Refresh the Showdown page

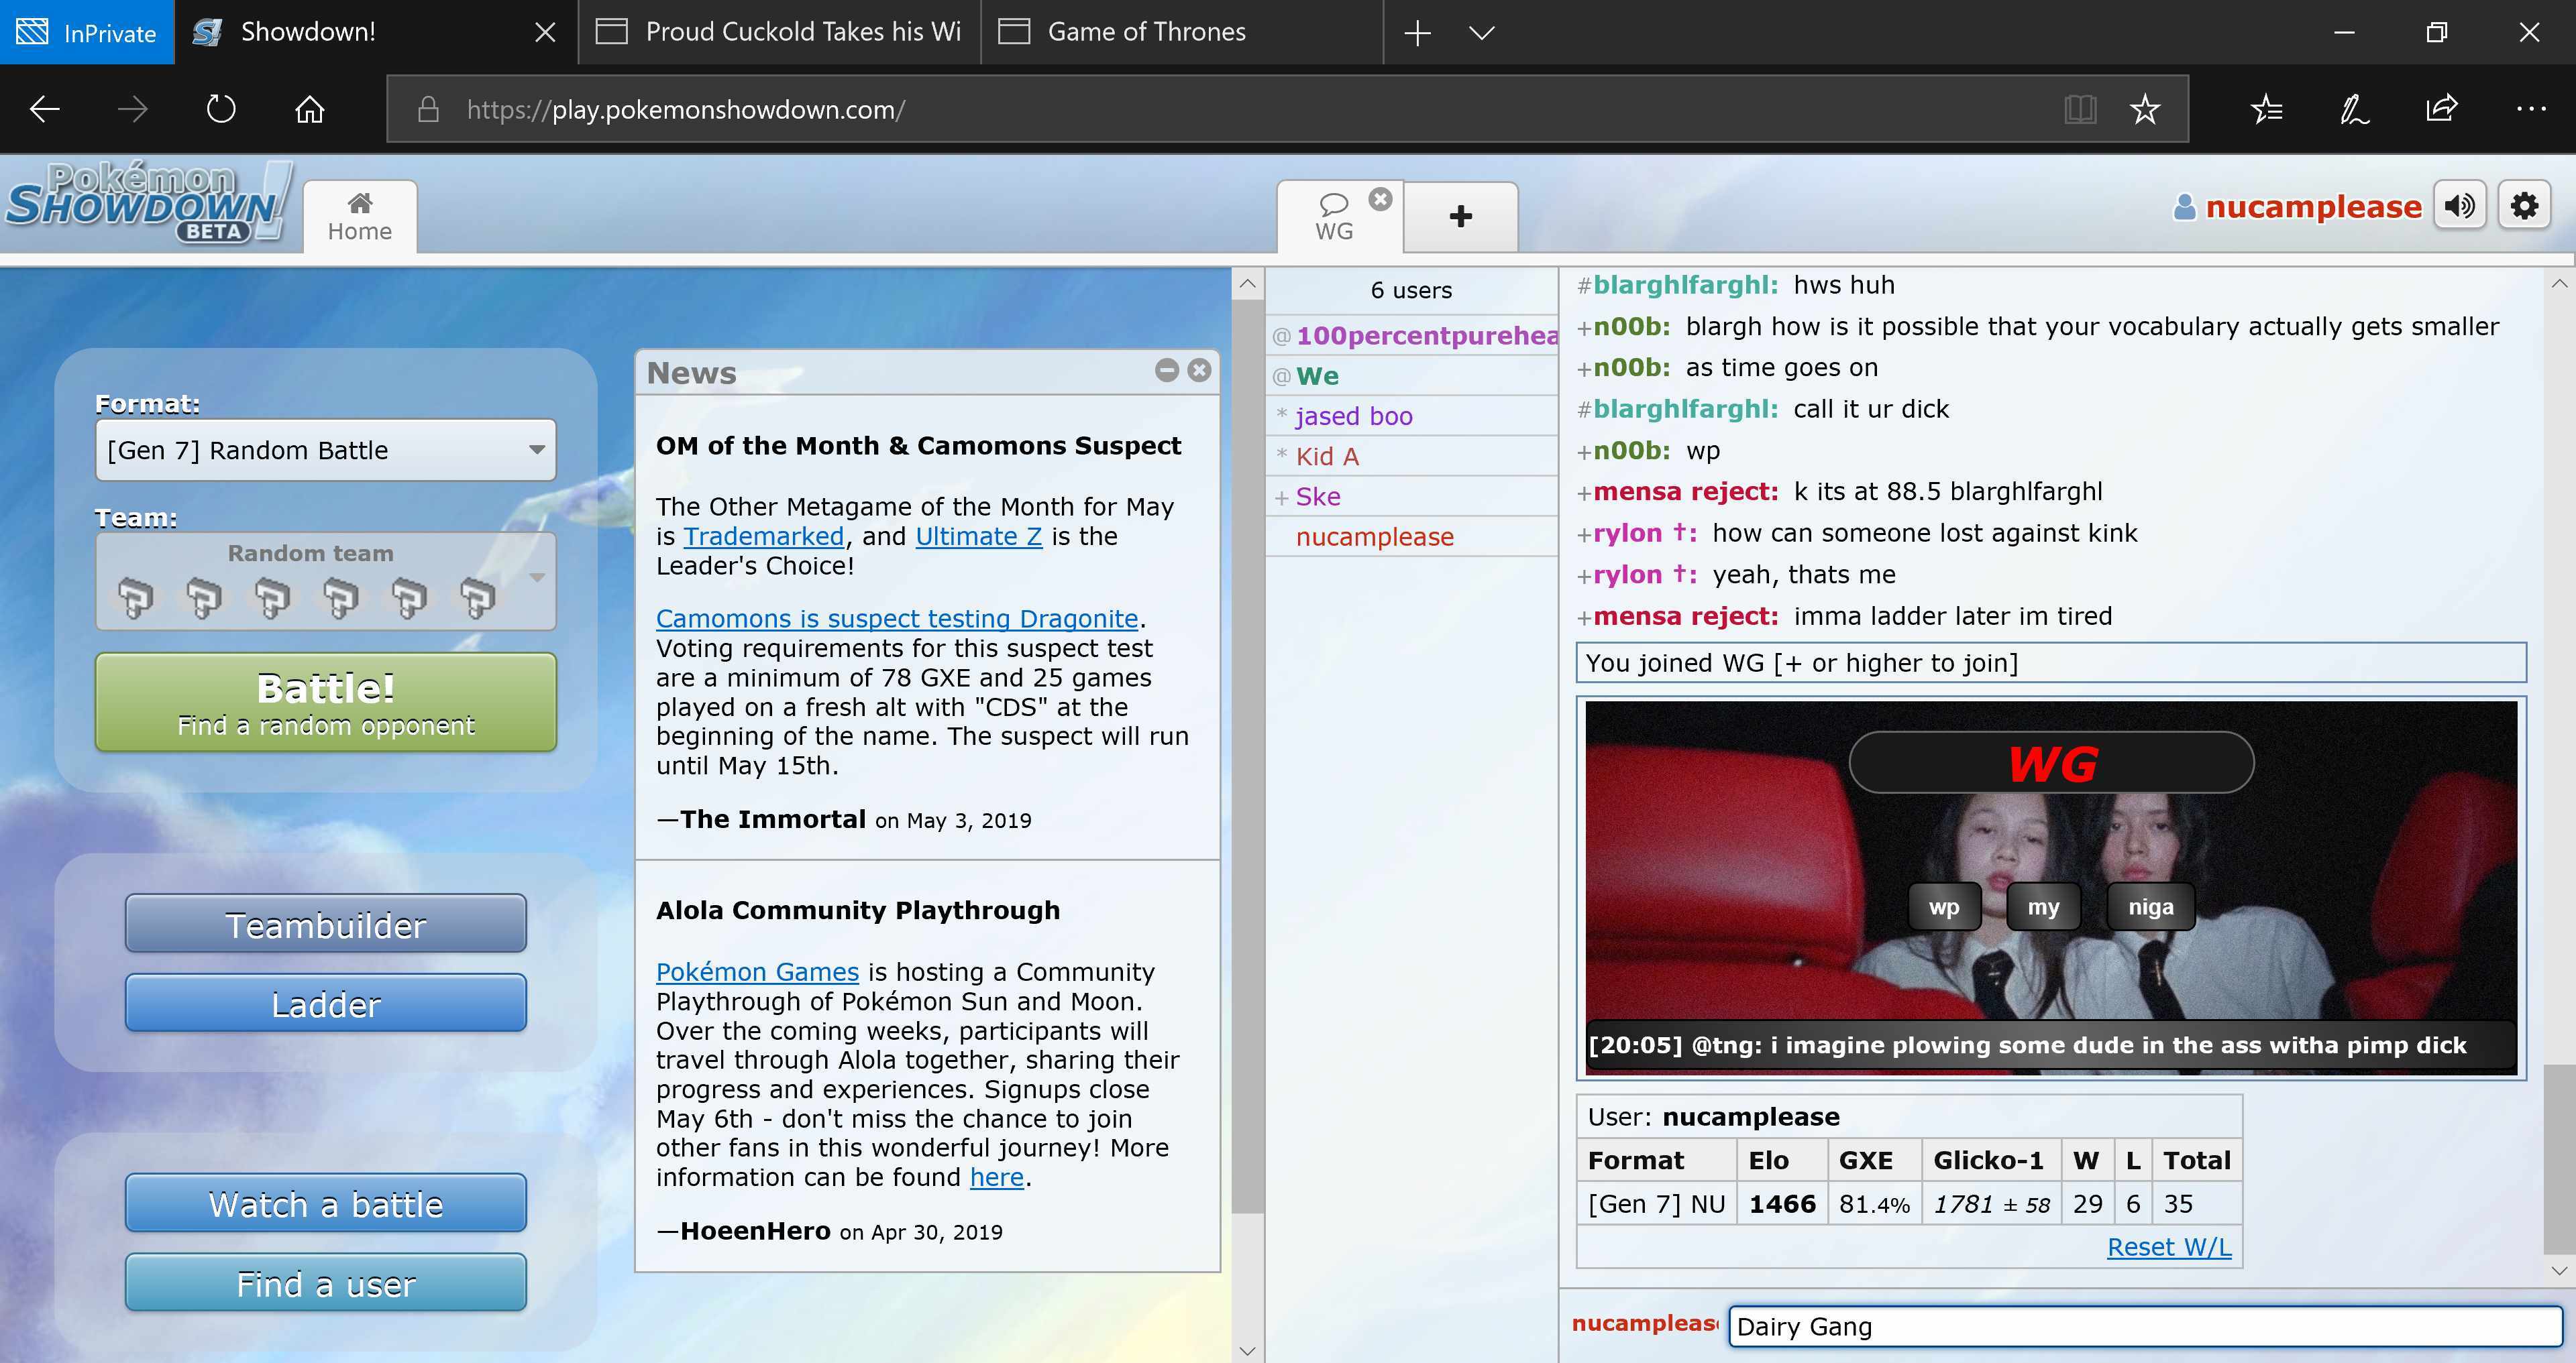[x=221, y=109]
